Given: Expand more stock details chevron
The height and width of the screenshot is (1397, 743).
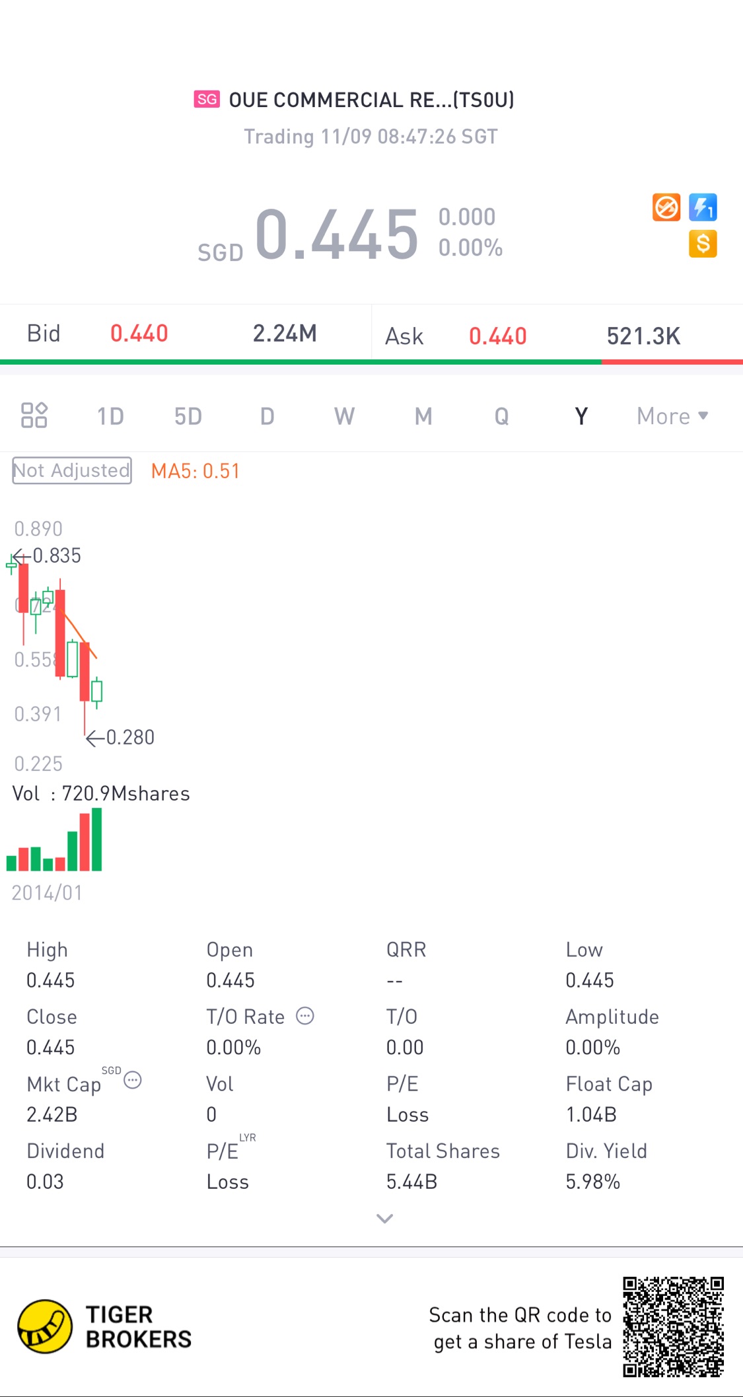Looking at the screenshot, I should pos(384,1219).
